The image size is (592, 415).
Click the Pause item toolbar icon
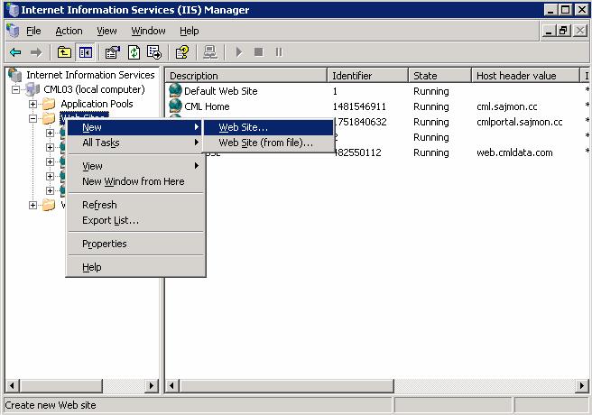coord(279,51)
